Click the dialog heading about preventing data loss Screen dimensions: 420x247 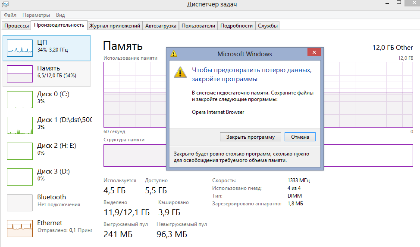[x=251, y=74]
